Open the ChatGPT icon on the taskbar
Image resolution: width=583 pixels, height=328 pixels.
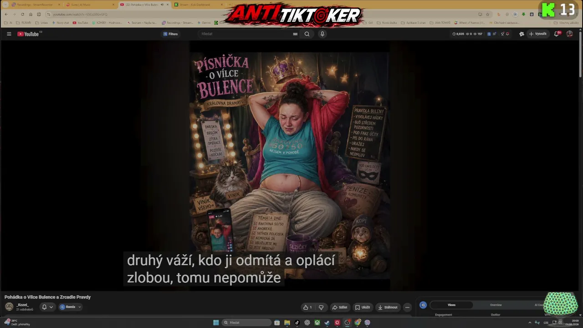(307, 323)
